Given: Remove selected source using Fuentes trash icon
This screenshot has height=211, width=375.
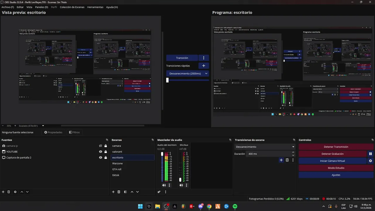Looking at the screenshot, I should [9, 192].
